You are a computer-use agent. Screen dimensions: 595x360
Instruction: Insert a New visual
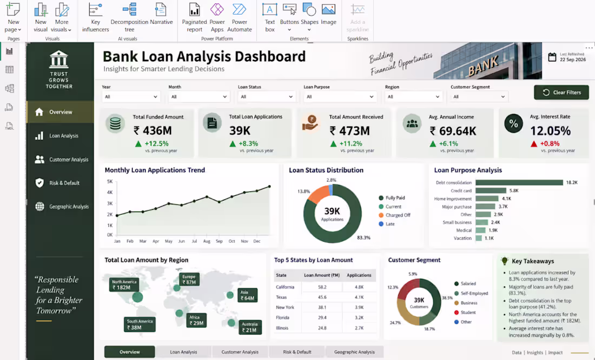tap(41, 17)
